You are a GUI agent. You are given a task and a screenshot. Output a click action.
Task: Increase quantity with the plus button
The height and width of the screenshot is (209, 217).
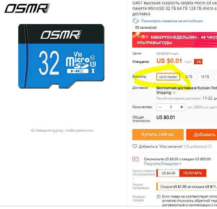point(181,107)
